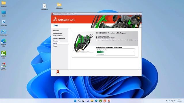The width and height of the screenshot is (184, 103).
Task: Select the Welcome step in the sidebar
Action: click(x=56, y=31)
